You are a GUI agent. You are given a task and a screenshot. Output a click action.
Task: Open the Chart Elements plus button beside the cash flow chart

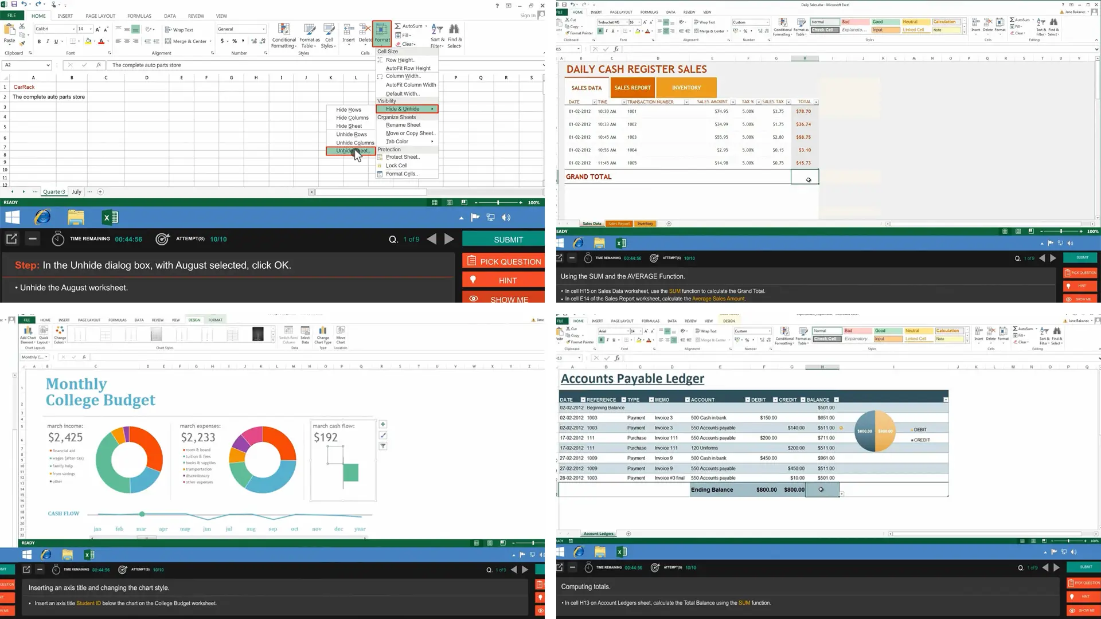383,424
